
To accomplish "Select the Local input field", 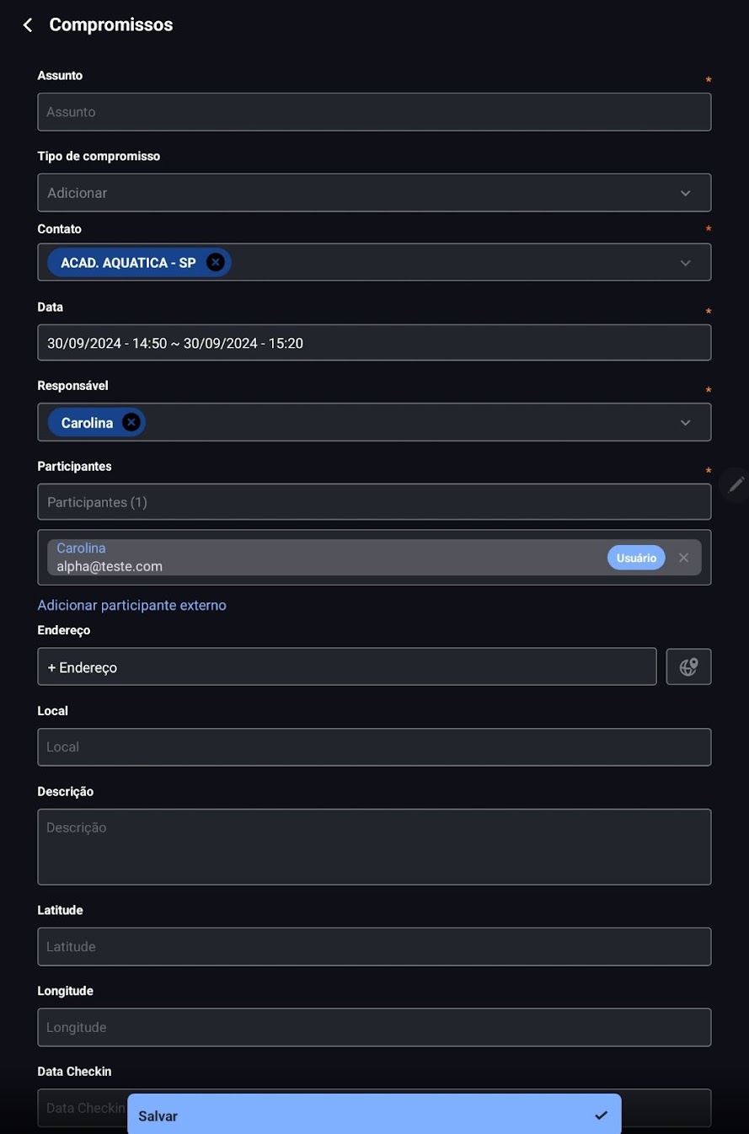I will point(374,746).
